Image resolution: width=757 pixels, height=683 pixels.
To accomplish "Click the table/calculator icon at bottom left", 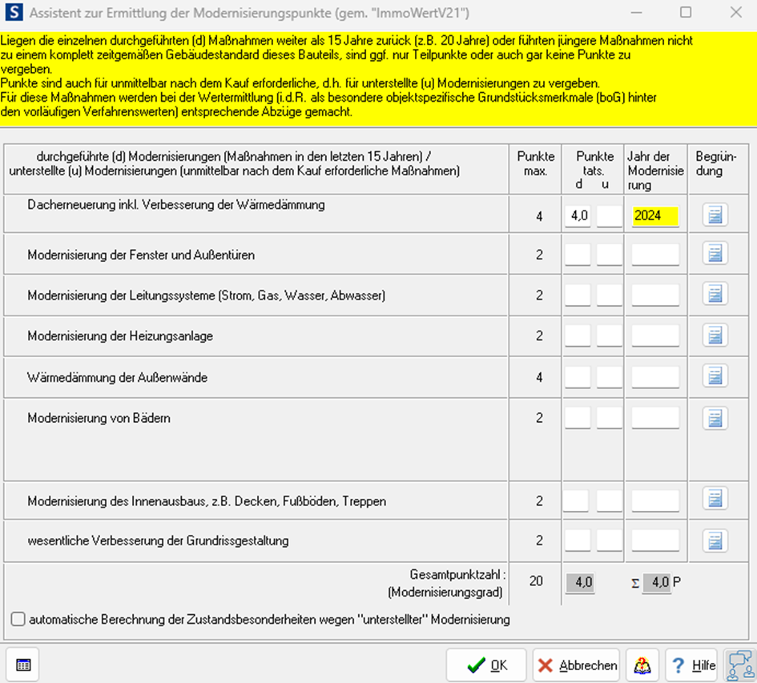I will (23, 665).
